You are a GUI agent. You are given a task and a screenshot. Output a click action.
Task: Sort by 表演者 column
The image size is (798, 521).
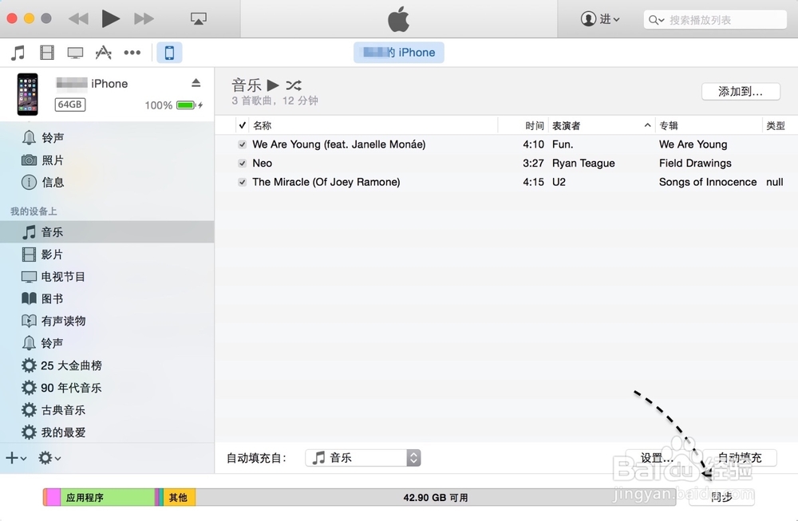pos(602,125)
